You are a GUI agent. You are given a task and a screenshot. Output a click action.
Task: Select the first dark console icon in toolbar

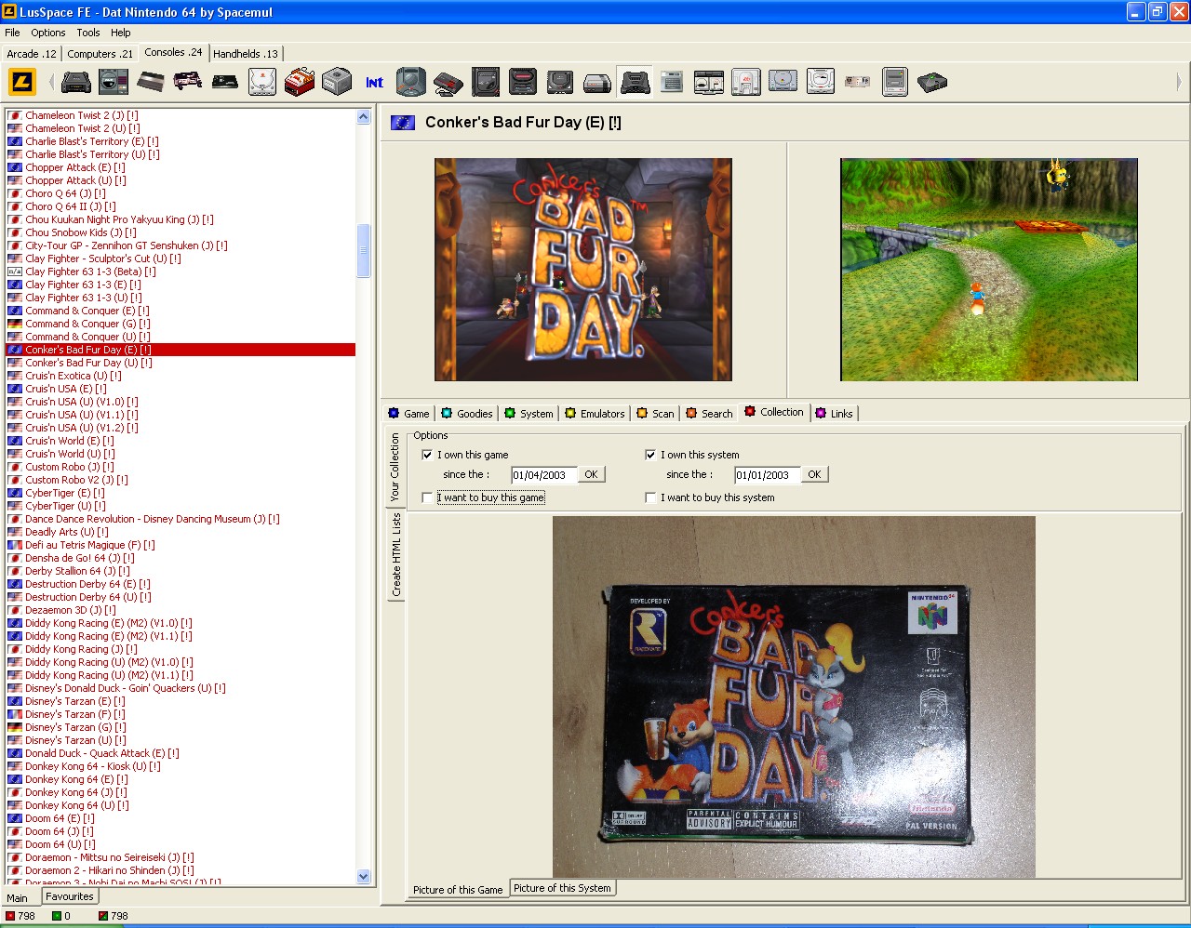pos(76,82)
